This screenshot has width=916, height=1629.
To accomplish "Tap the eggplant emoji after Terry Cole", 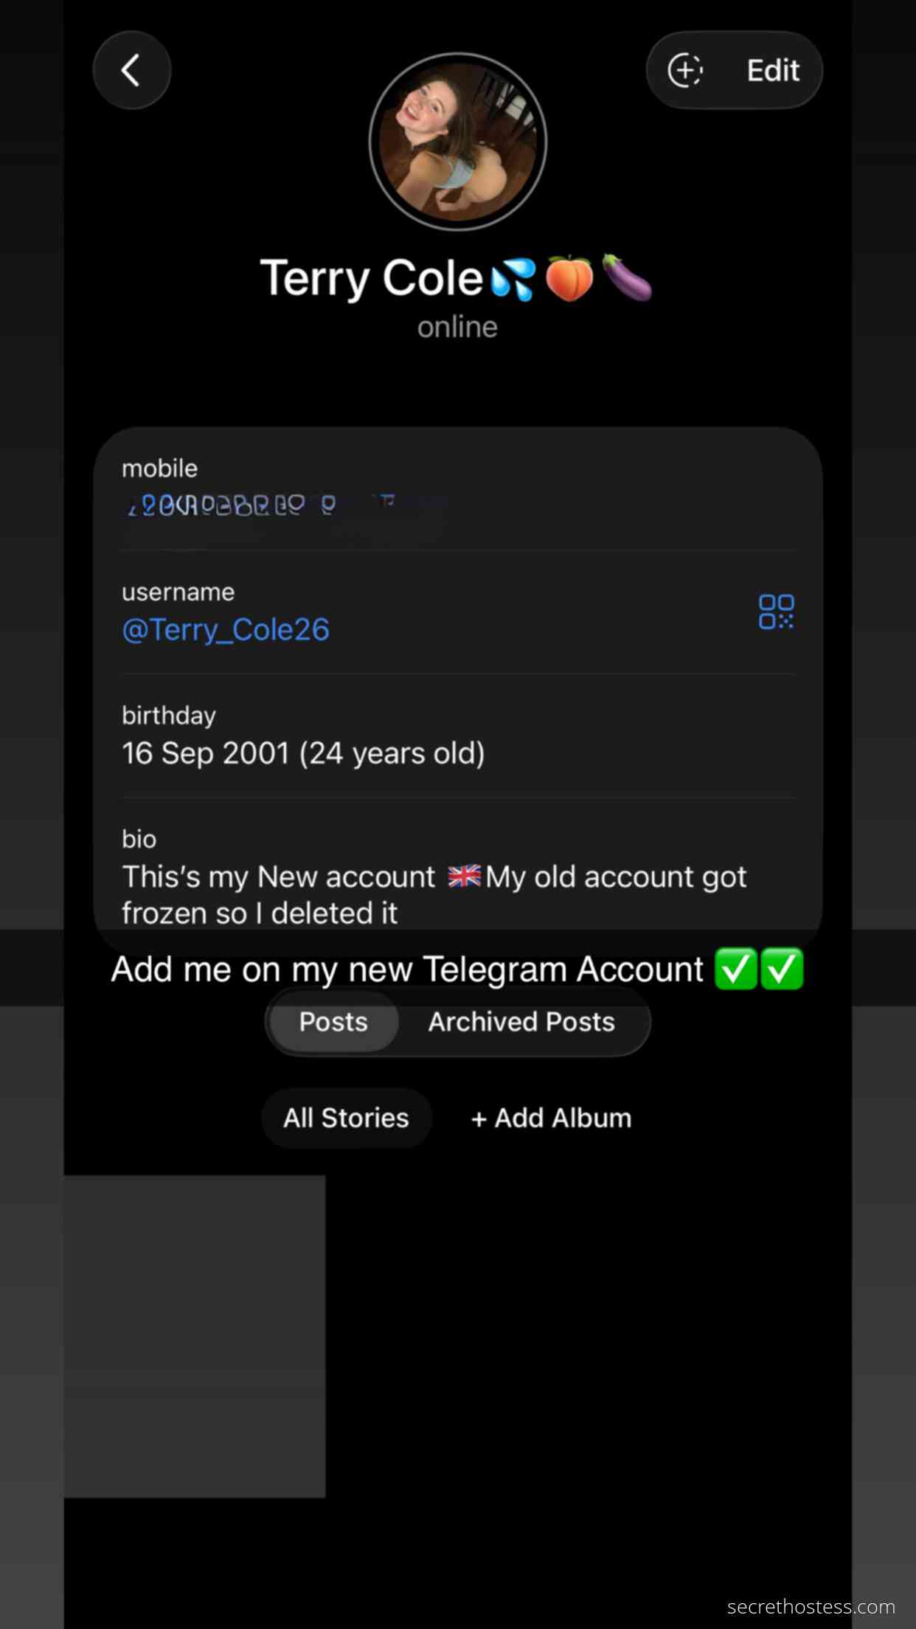I will (626, 277).
